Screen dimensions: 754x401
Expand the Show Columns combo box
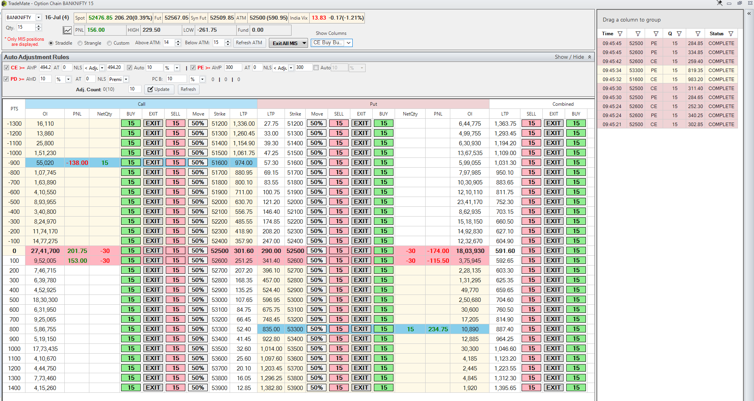348,43
